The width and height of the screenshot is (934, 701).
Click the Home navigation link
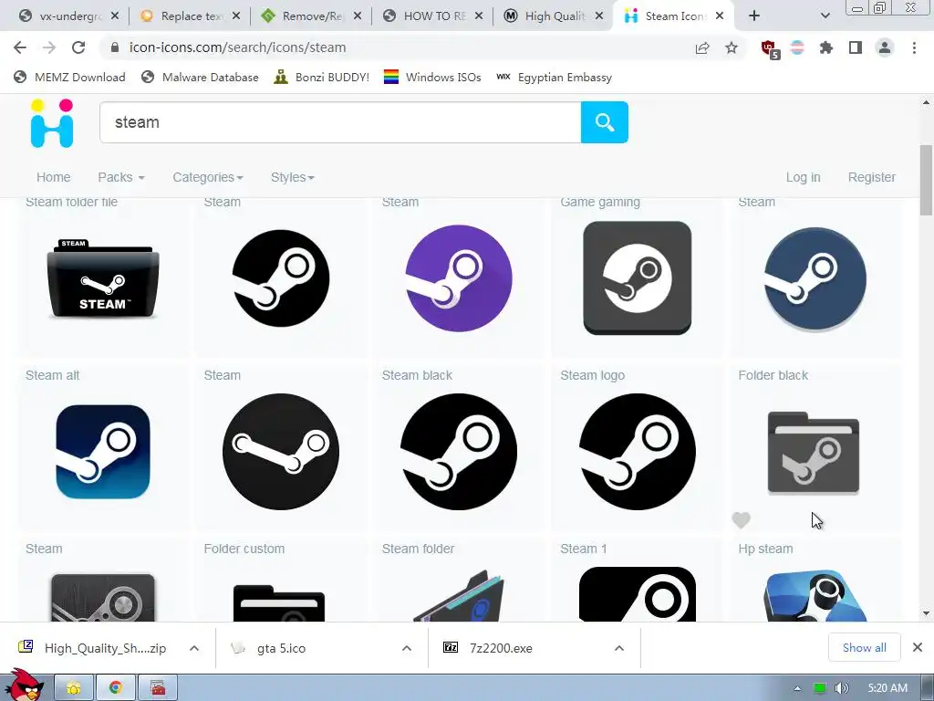coord(54,177)
